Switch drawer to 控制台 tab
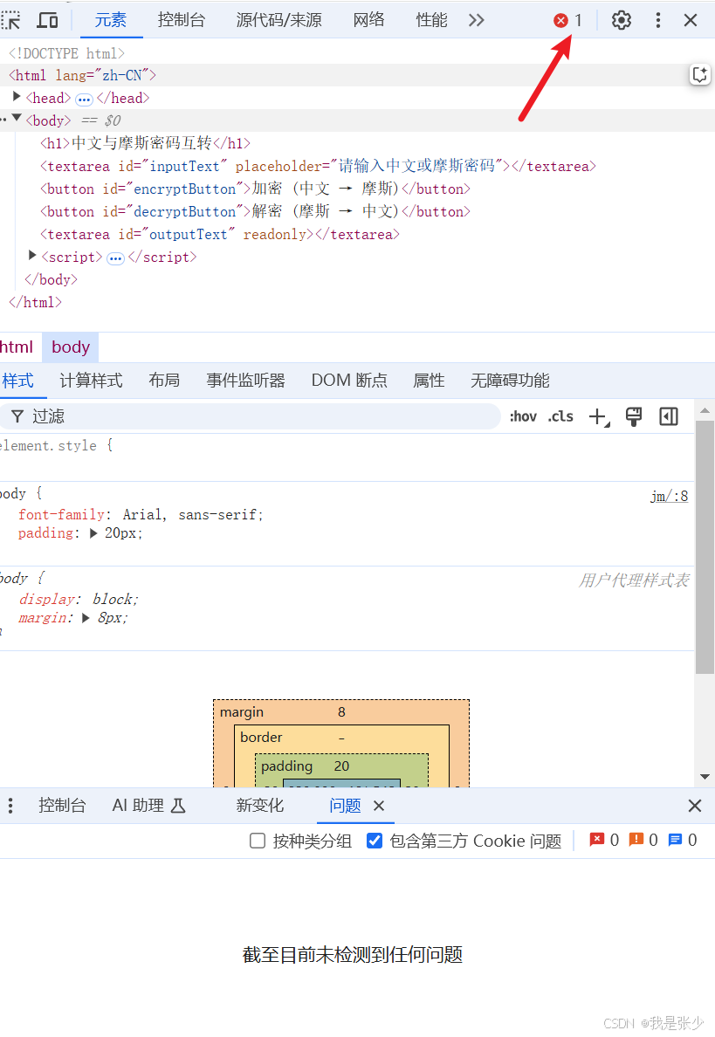Viewport: 715px width, 1037px height. pos(62,805)
